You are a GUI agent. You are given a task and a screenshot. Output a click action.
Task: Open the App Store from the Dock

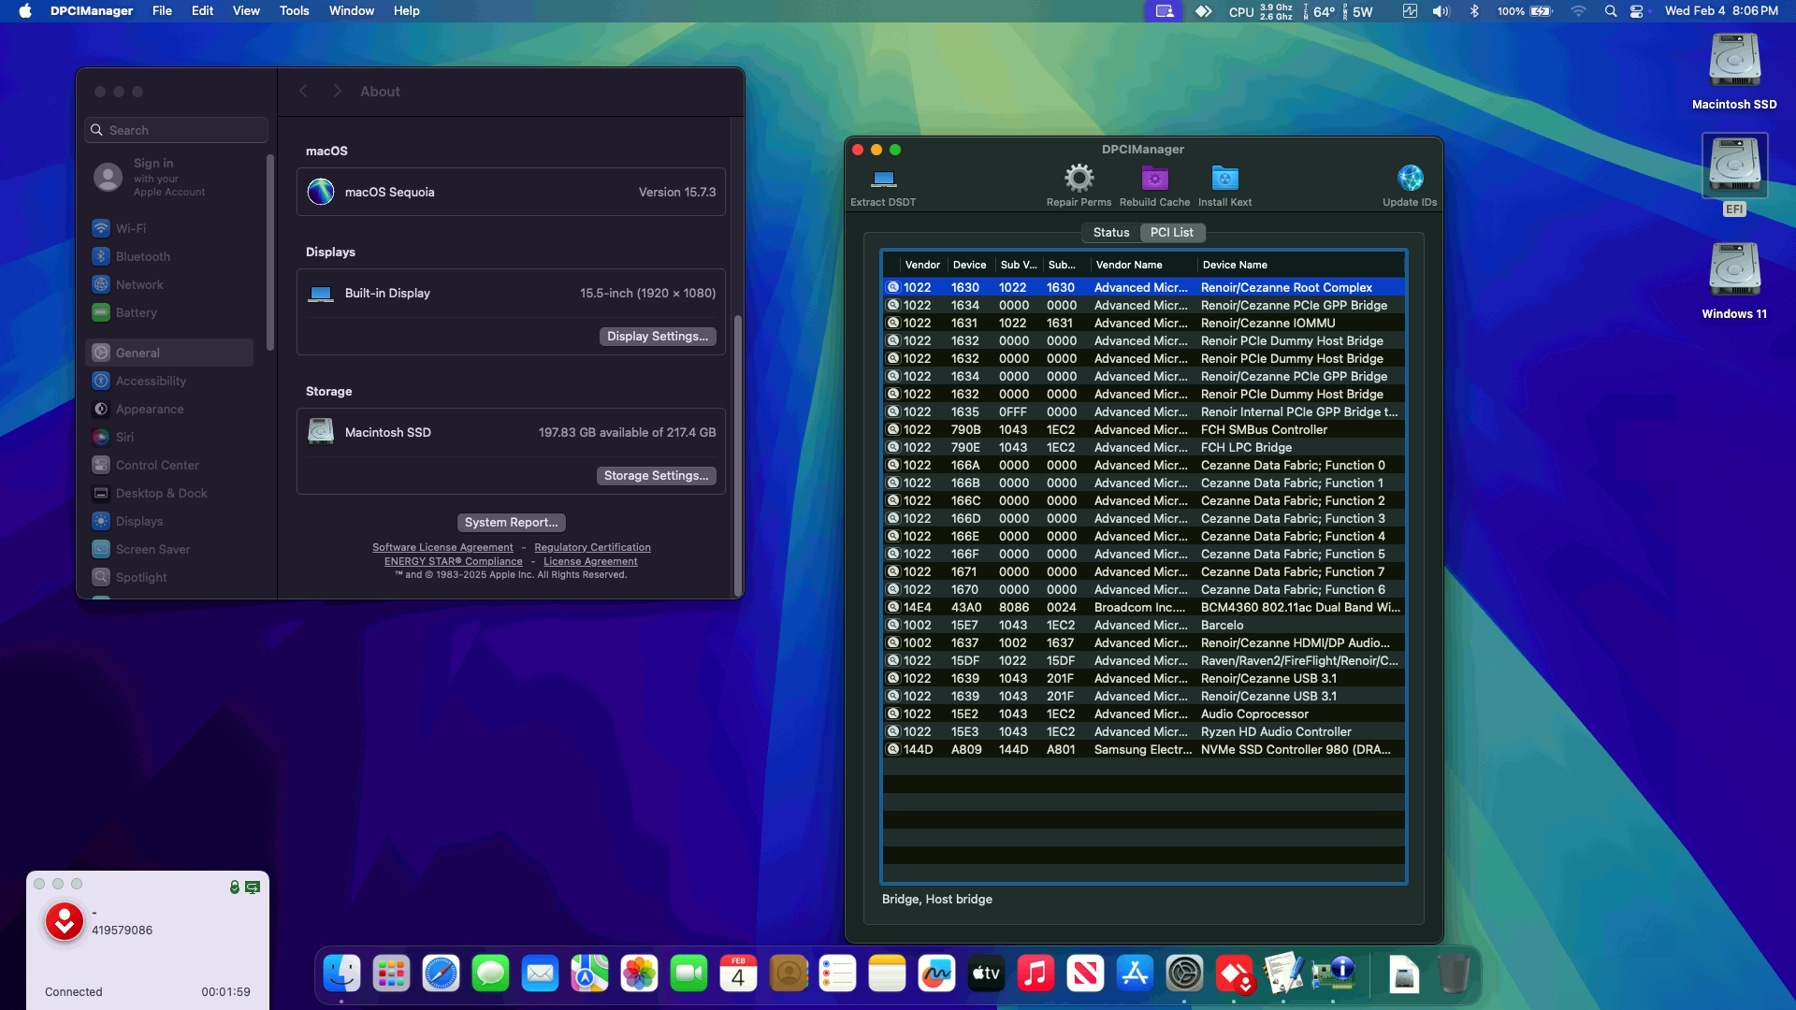coord(1135,974)
